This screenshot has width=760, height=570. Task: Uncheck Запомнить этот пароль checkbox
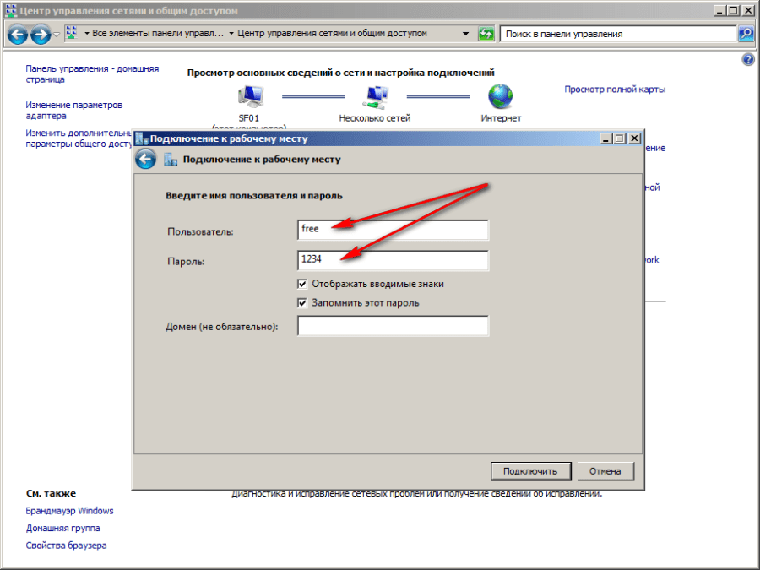coord(303,302)
